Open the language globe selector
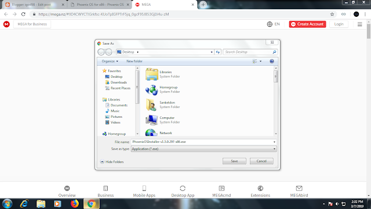The height and width of the screenshot is (209, 371). [x=270, y=24]
